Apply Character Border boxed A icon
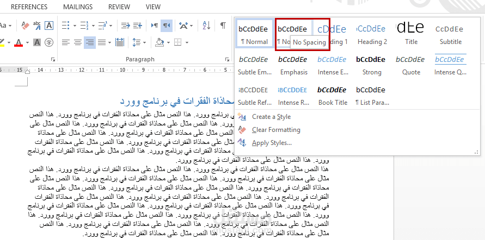This screenshot has height=240, width=485. pyautogui.click(x=49, y=26)
